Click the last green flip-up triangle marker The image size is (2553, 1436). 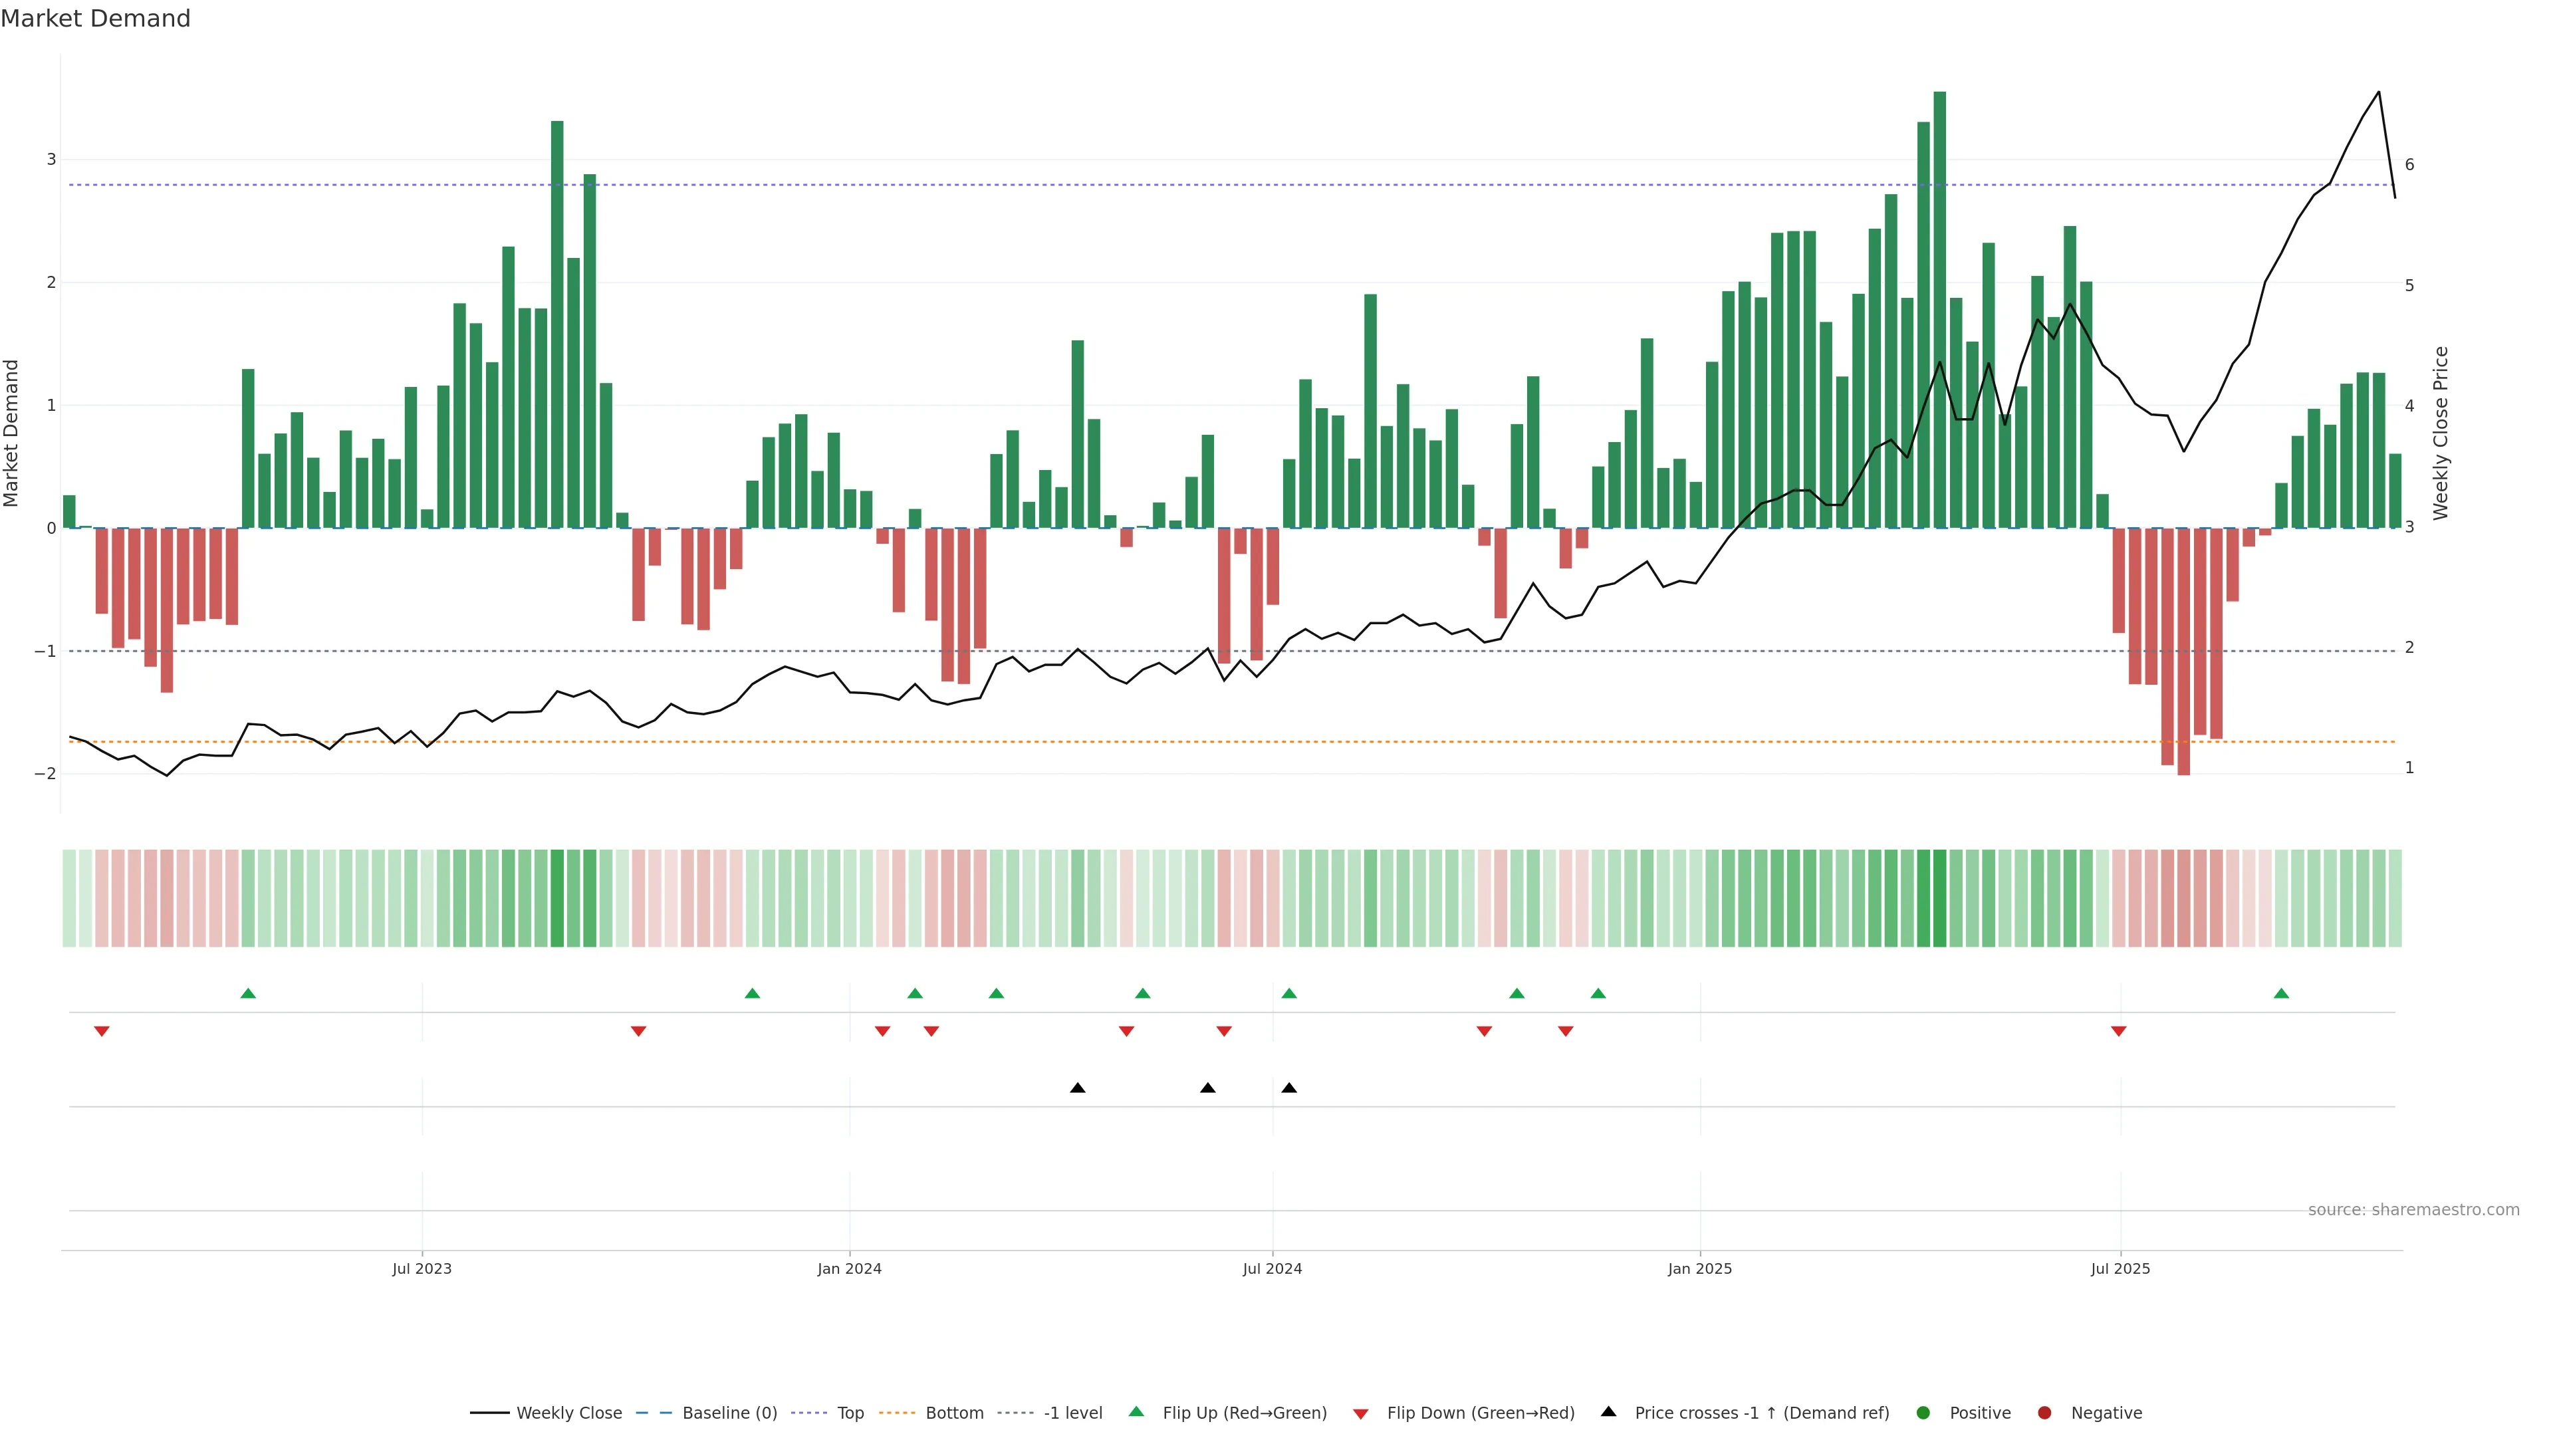pos(2282,993)
